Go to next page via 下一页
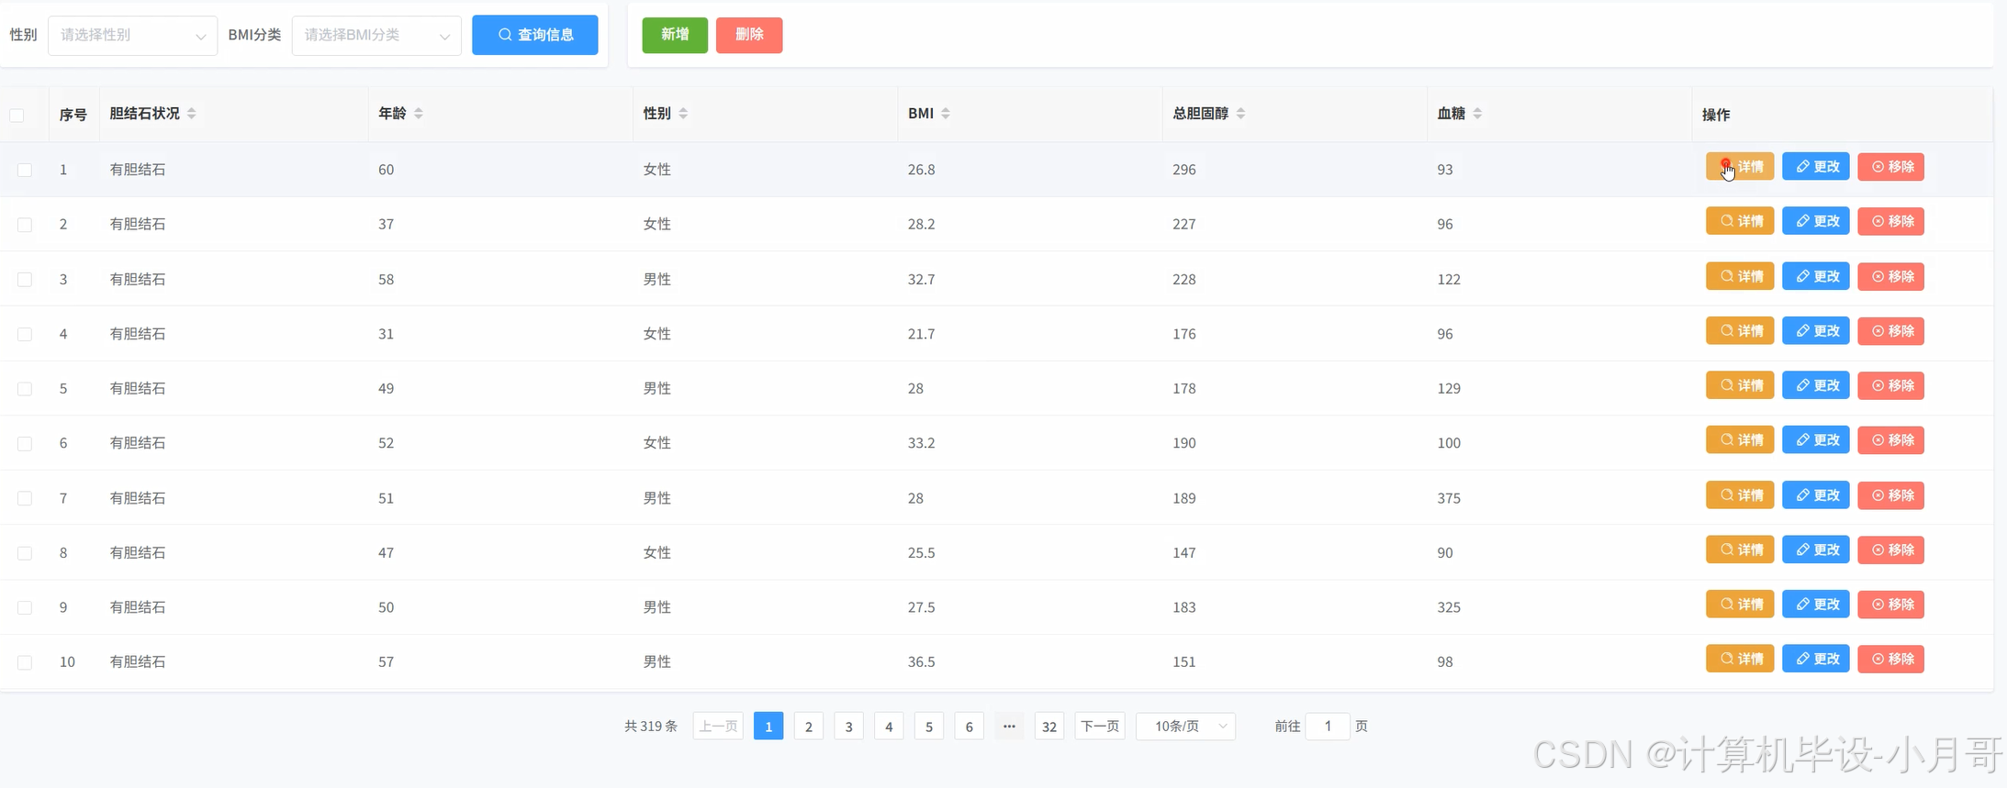Image resolution: width=2007 pixels, height=788 pixels. [x=1100, y=727]
